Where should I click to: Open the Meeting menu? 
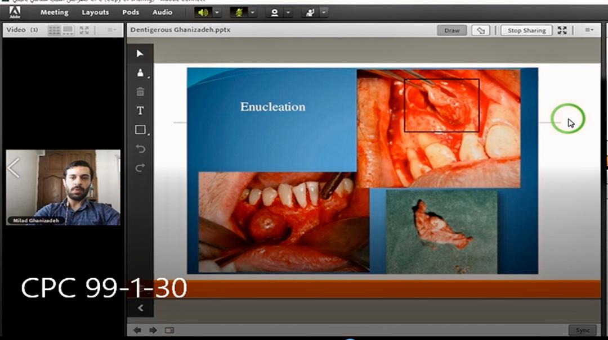54,12
